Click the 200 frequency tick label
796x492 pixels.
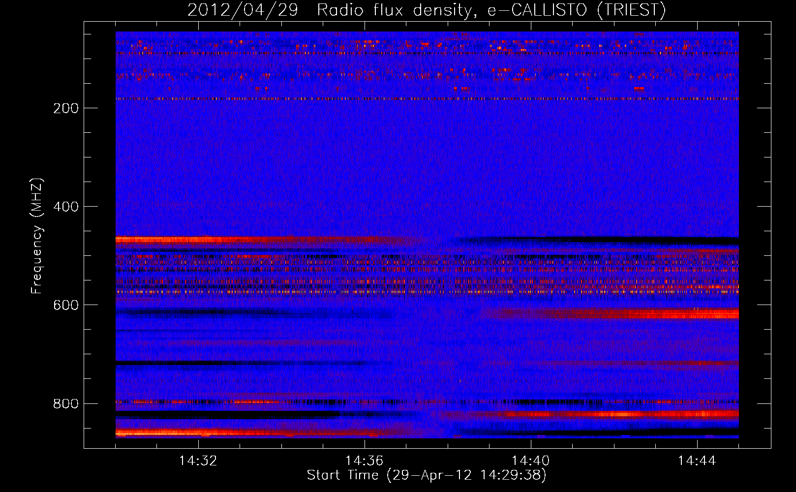(x=66, y=108)
